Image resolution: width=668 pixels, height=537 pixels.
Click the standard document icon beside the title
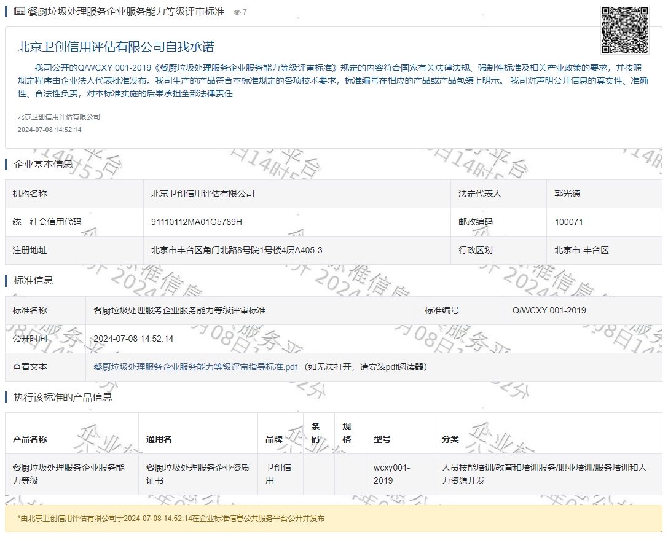(x=19, y=12)
